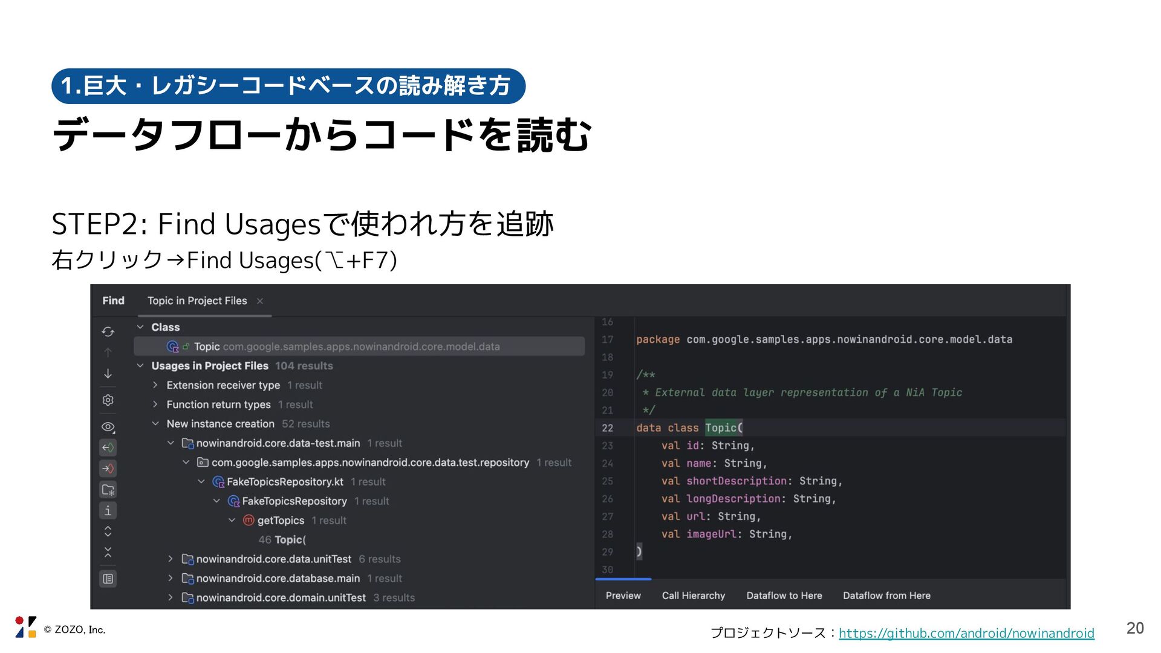
Task: Toggle group by directory folder icon
Action: [108, 490]
